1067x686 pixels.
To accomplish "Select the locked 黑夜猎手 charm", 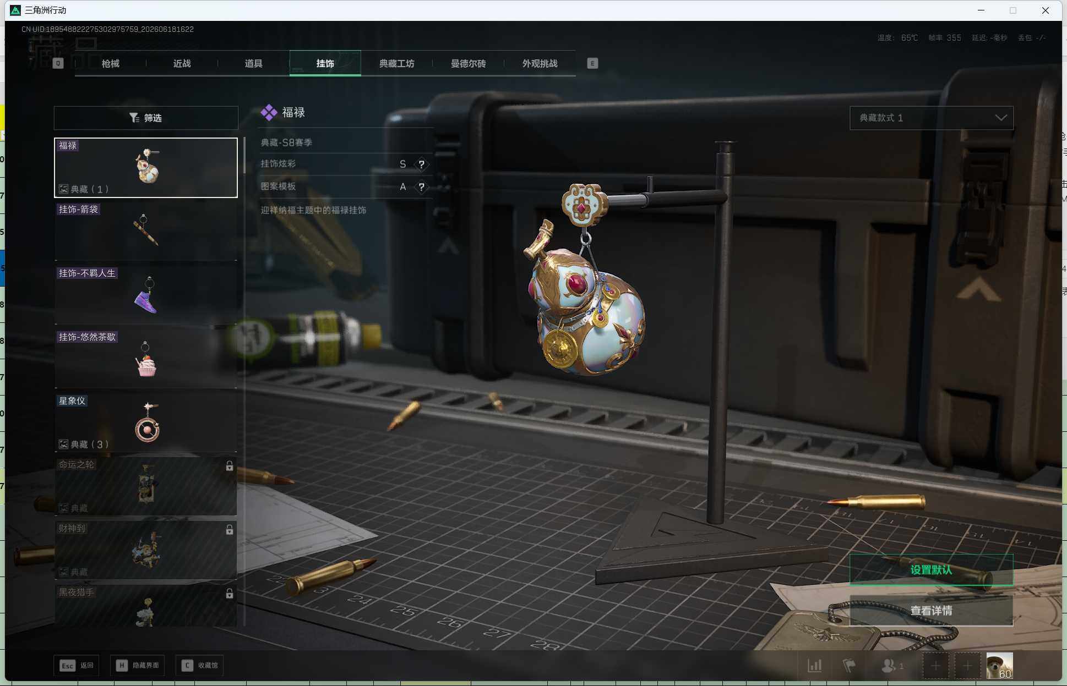I will coord(146,605).
